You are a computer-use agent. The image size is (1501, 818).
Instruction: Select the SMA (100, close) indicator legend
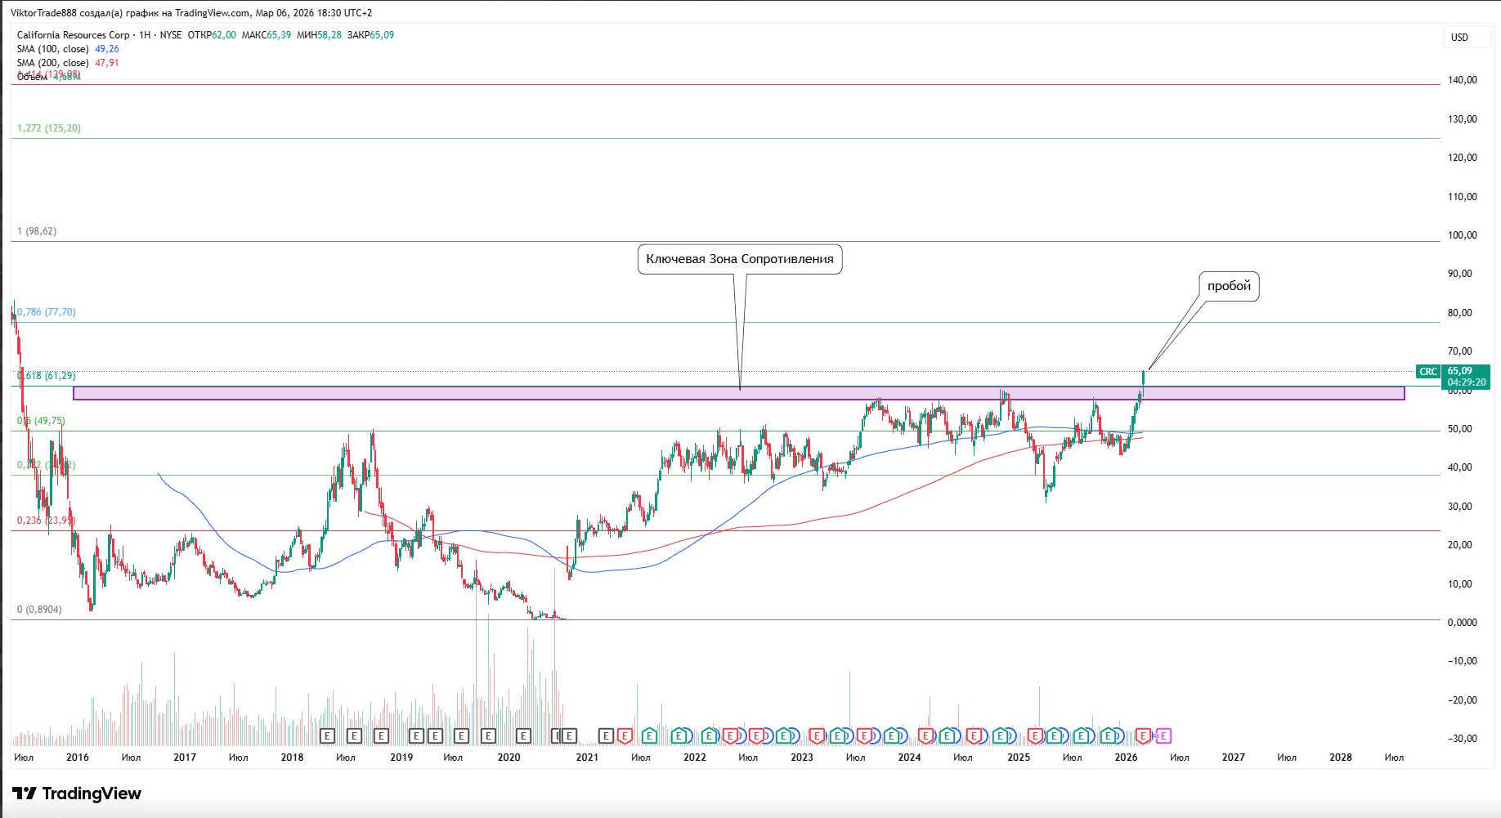point(53,49)
